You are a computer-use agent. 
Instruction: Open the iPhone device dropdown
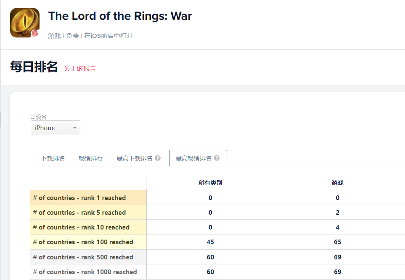click(x=56, y=128)
